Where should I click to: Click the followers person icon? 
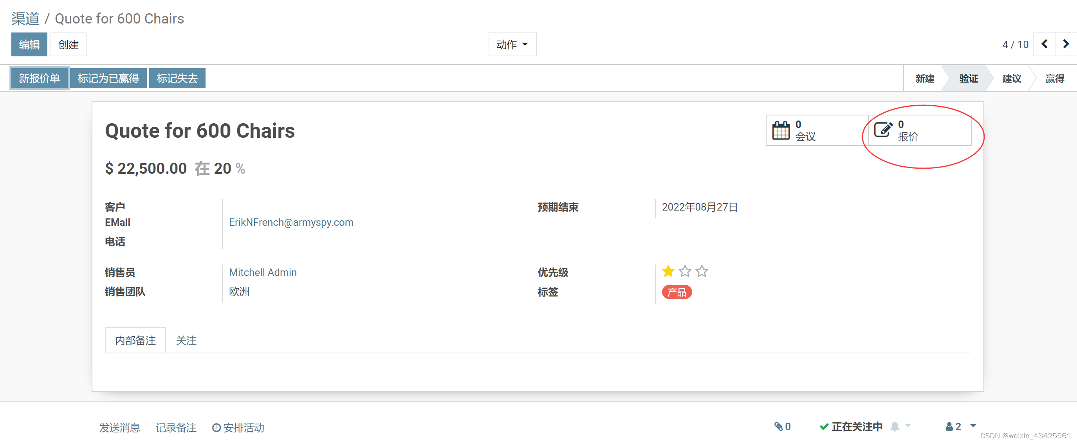(x=949, y=426)
